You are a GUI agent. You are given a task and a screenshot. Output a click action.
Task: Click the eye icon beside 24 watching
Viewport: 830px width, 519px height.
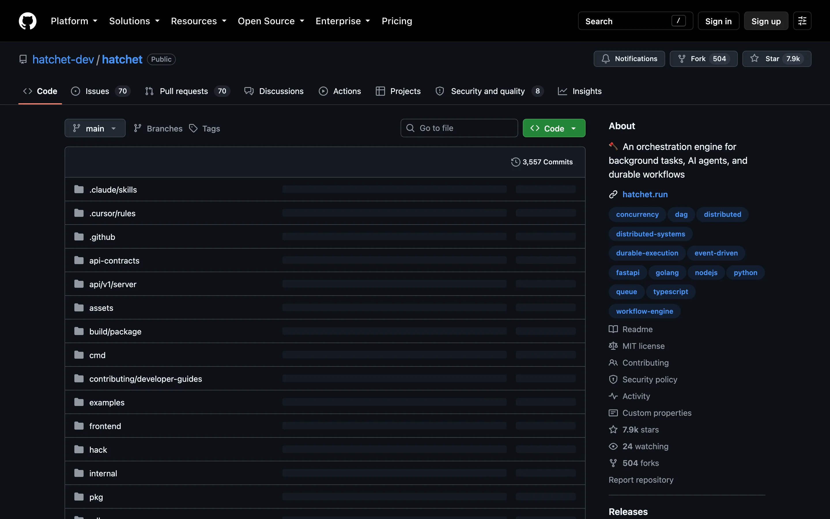tap(613, 446)
